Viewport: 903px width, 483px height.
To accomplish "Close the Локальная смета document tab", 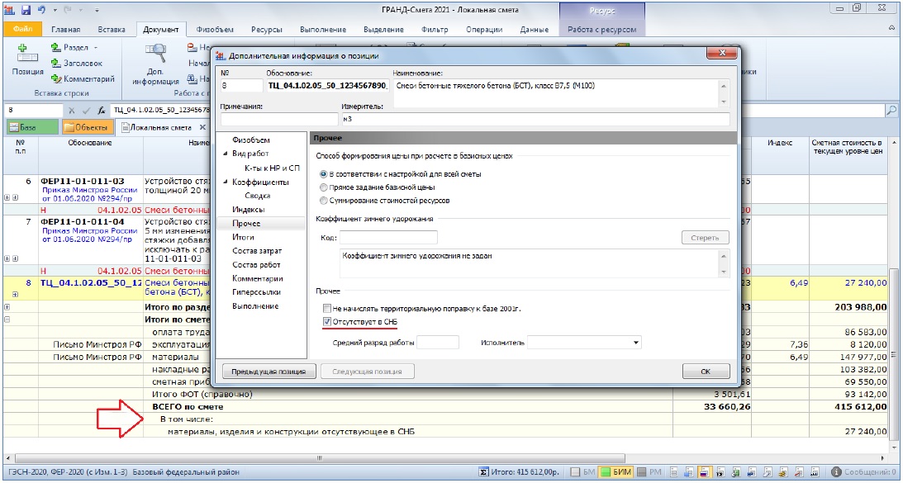I will point(202,127).
